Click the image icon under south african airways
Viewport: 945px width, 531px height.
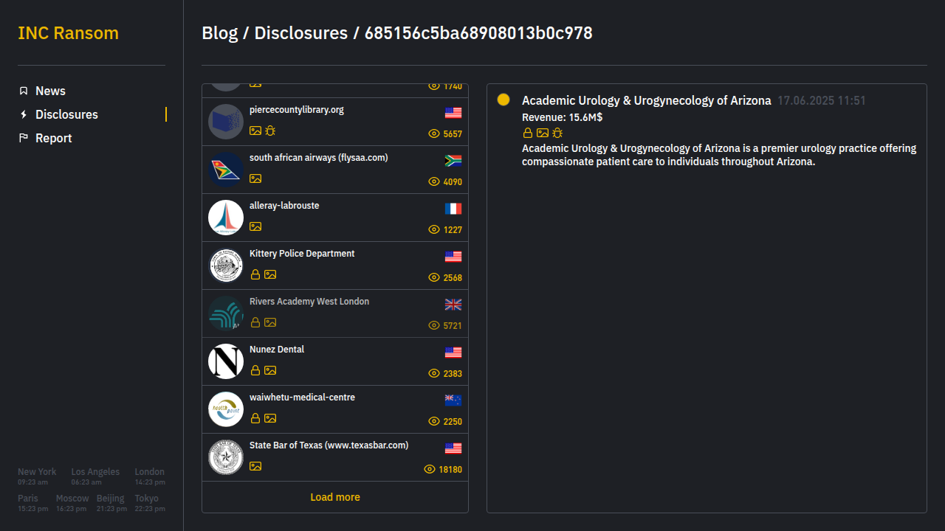(255, 178)
